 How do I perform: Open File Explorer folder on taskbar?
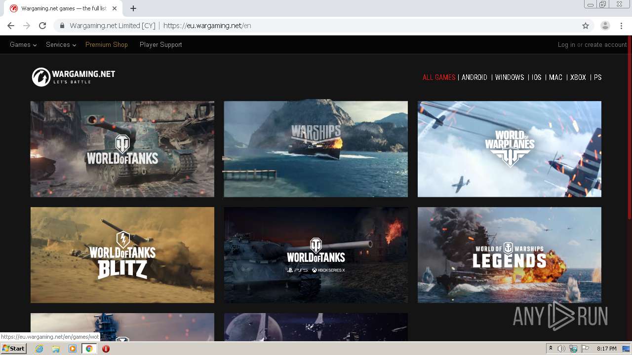pyautogui.click(x=56, y=349)
